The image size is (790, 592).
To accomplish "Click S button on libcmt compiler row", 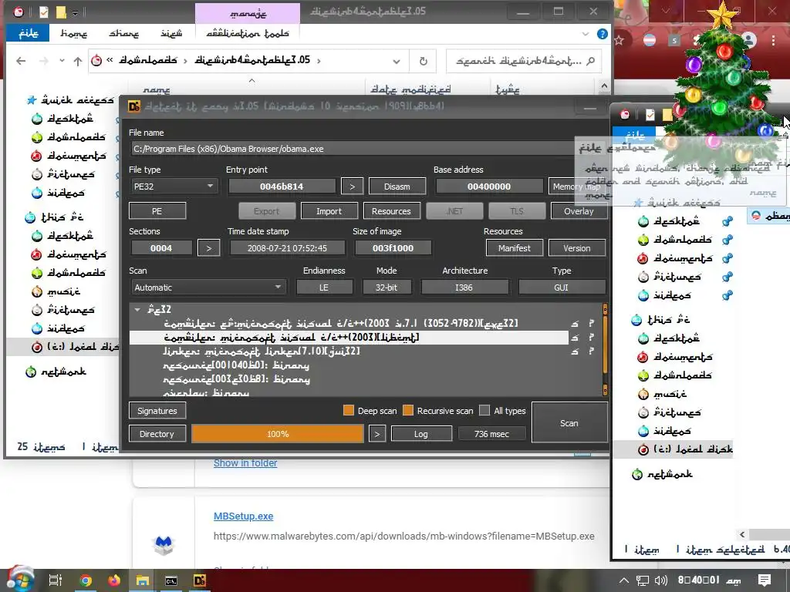I will tap(575, 338).
